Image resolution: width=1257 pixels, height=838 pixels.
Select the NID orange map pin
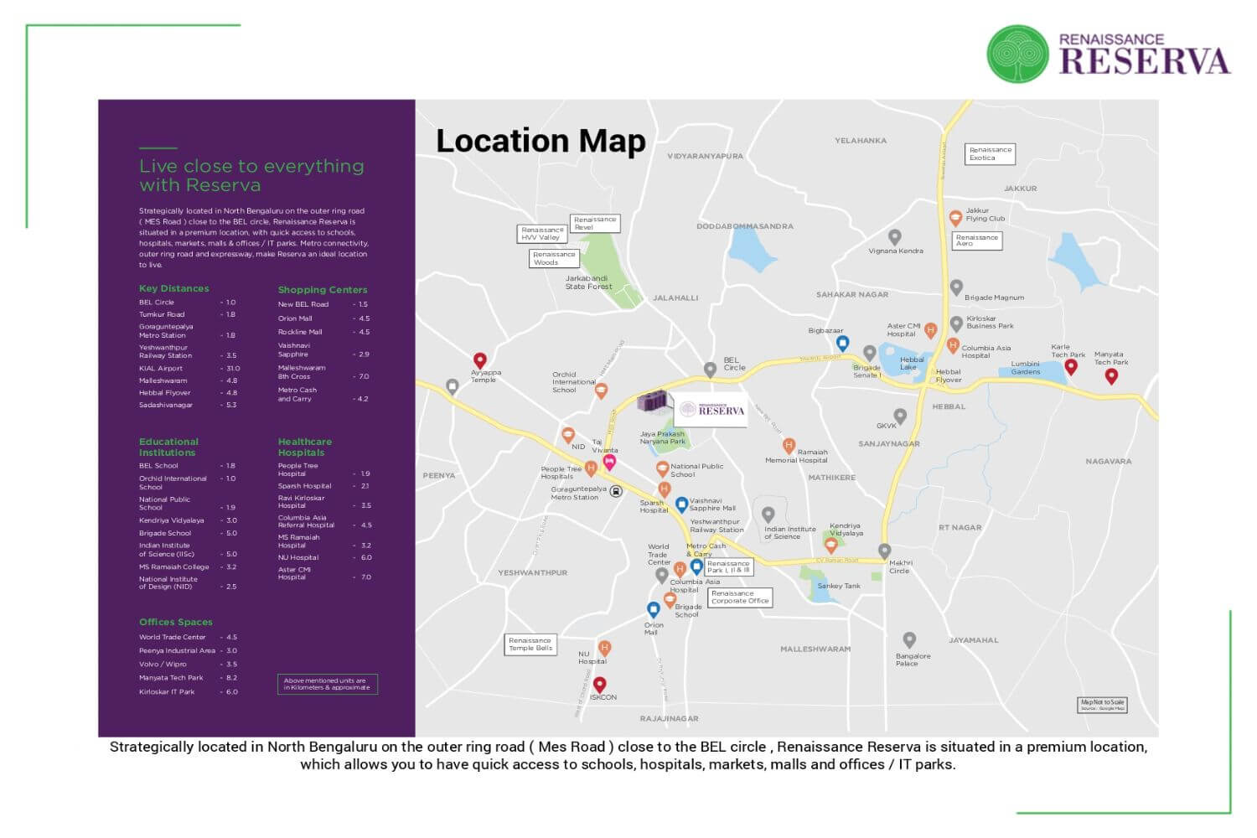point(568,435)
